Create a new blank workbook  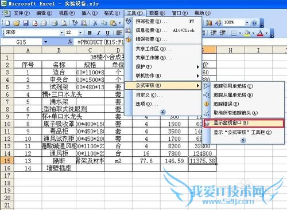click(x=7, y=23)
